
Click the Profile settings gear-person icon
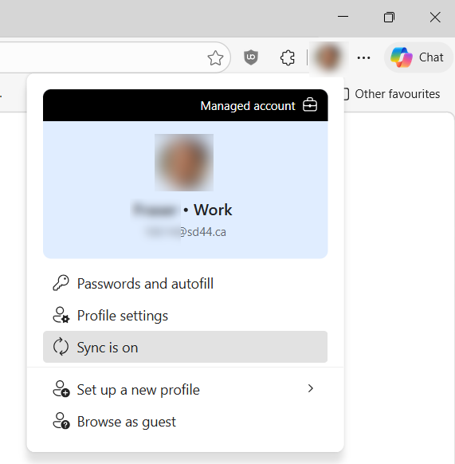click(61, 315)
